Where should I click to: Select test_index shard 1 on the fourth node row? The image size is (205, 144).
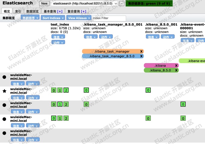(60, 118)
